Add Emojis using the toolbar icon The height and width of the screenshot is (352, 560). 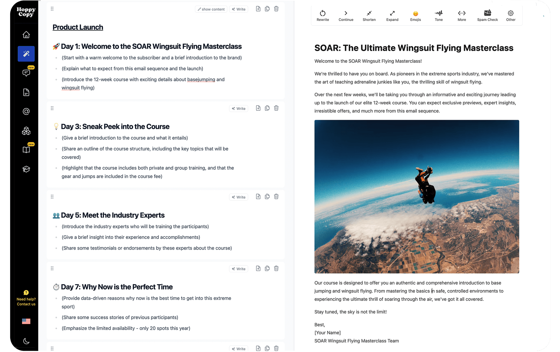click(415, 15)
